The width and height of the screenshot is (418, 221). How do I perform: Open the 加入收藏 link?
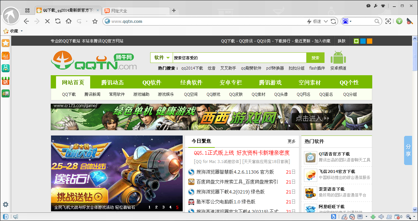[x=322, y=41]
